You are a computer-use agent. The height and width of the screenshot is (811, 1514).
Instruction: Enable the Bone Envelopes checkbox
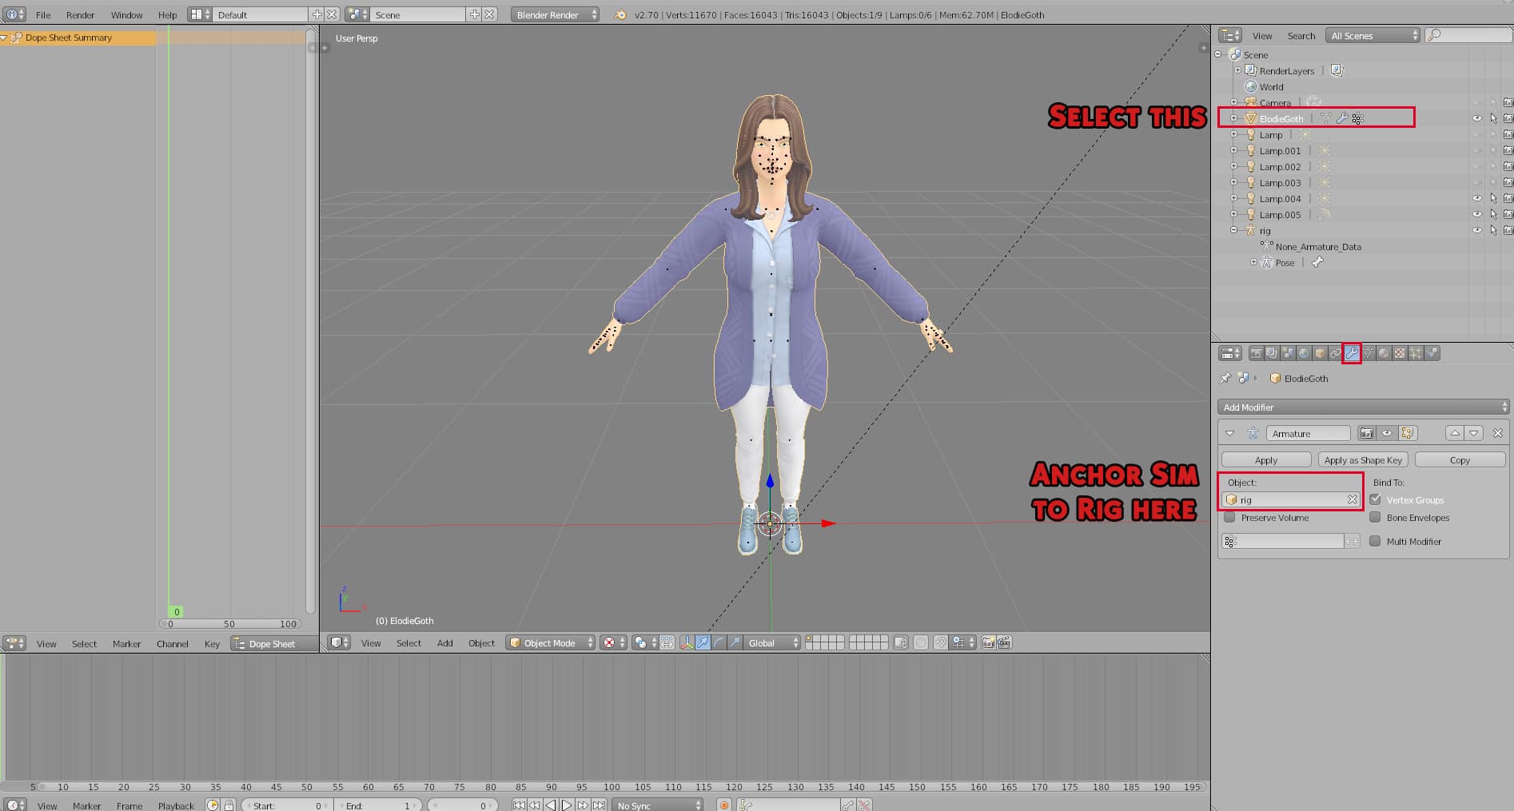point(1375,517)
